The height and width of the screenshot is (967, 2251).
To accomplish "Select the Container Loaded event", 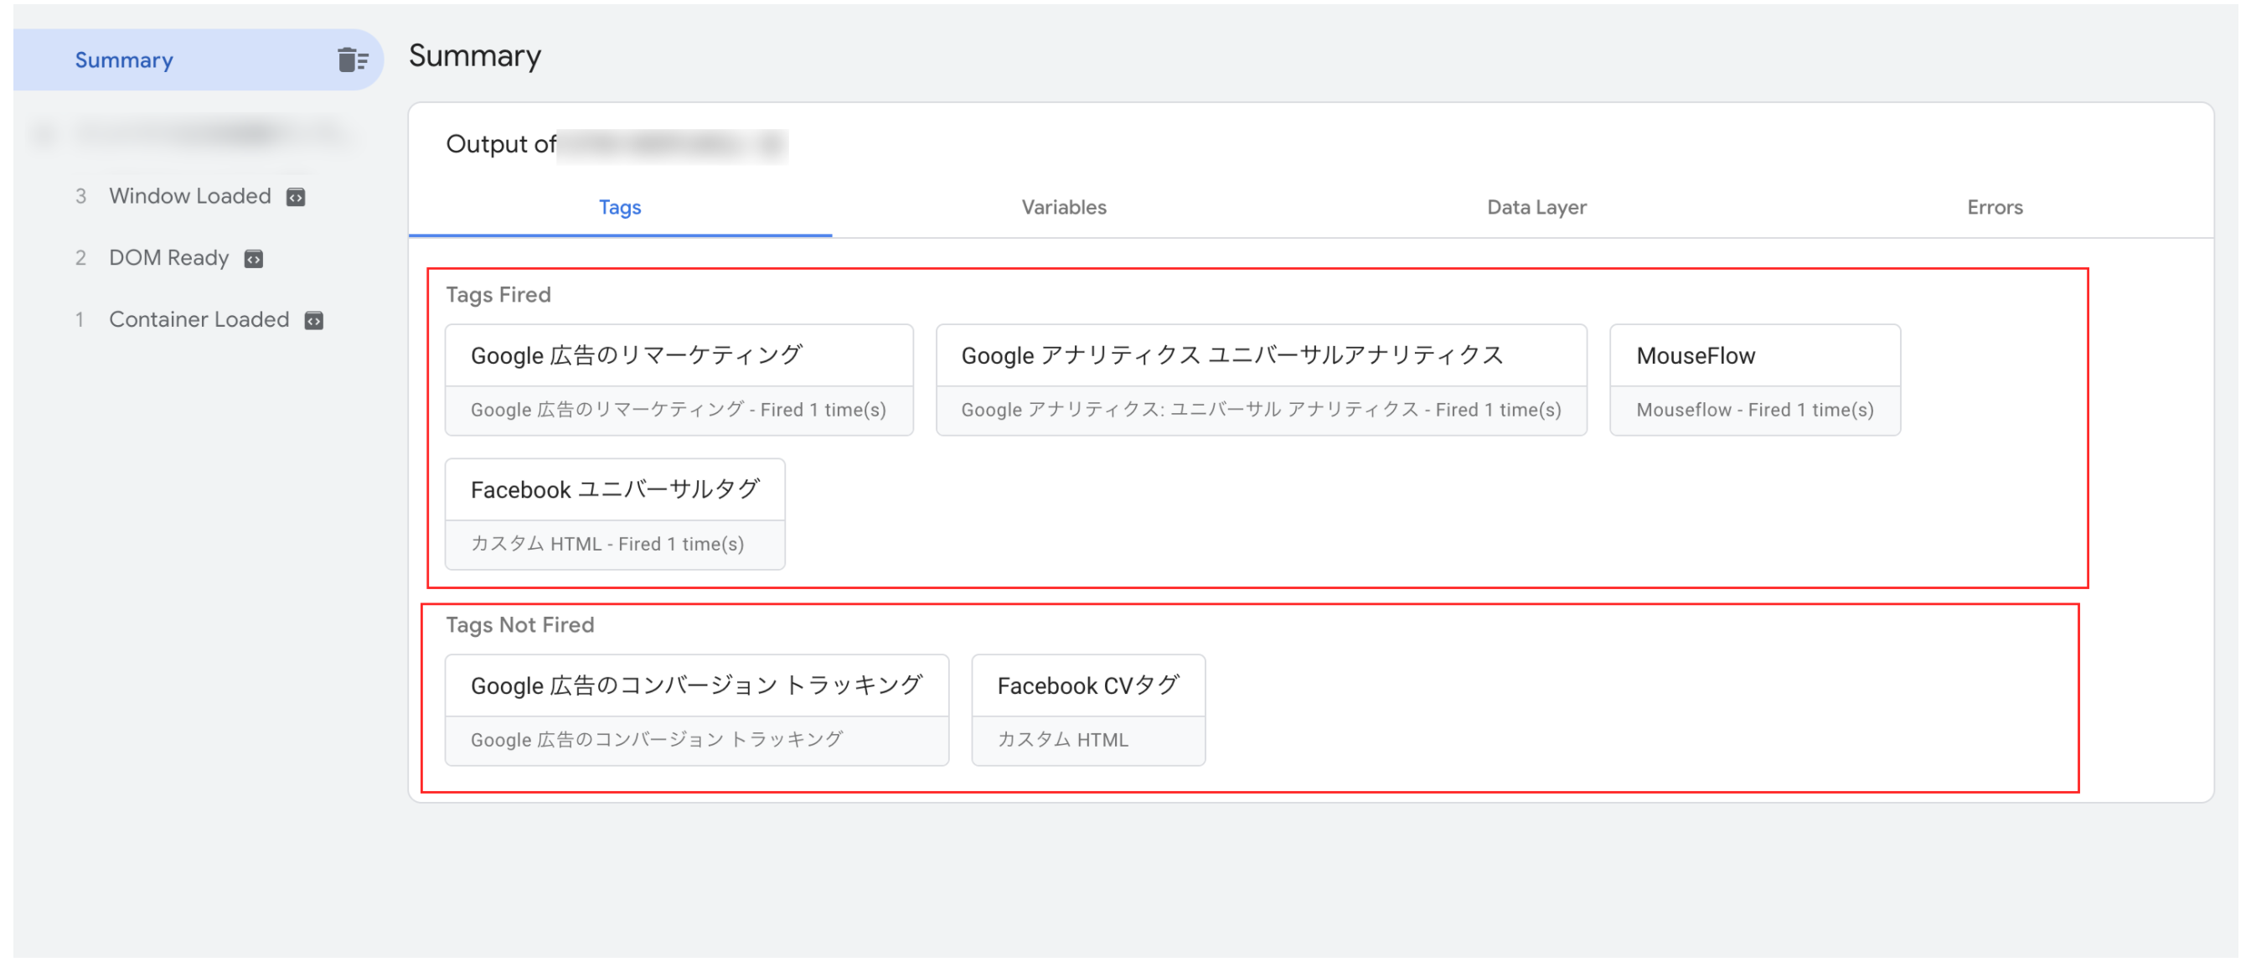I will (x=199, y=320).
